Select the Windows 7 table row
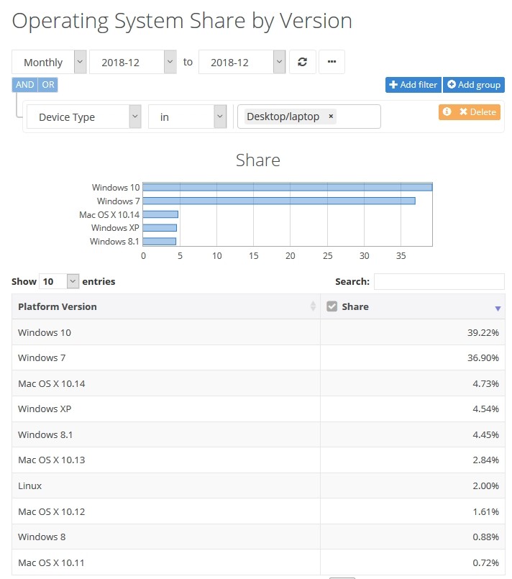This screenshot has height=579, width=512. 258,357
